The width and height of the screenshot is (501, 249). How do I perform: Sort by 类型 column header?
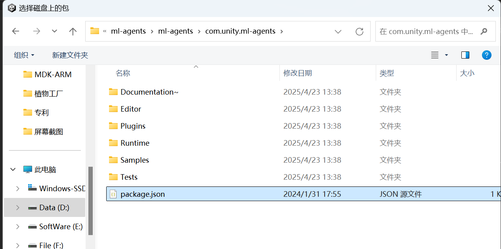pyautogui.click(x=387, y=73)
